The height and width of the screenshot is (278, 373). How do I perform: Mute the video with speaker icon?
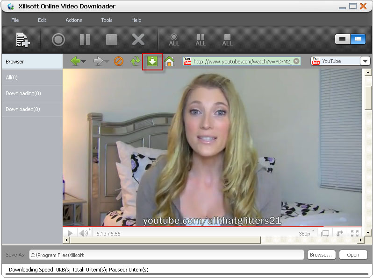[x=84, y=233]
